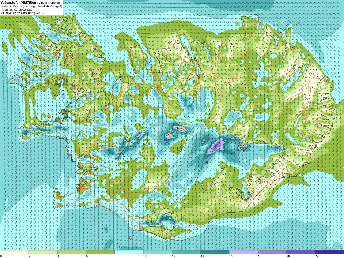Click the legend tick value 2
Image resolution: width=344 pixels, height=258 pixels.
pos(30,256)
